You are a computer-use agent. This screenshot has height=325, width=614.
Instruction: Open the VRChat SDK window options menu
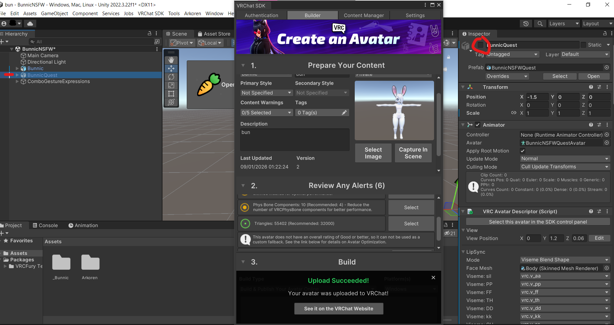pos(425,5)
